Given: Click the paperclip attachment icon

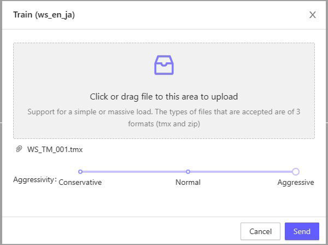Looking at the screenshot, I should (x=19, y=149).
